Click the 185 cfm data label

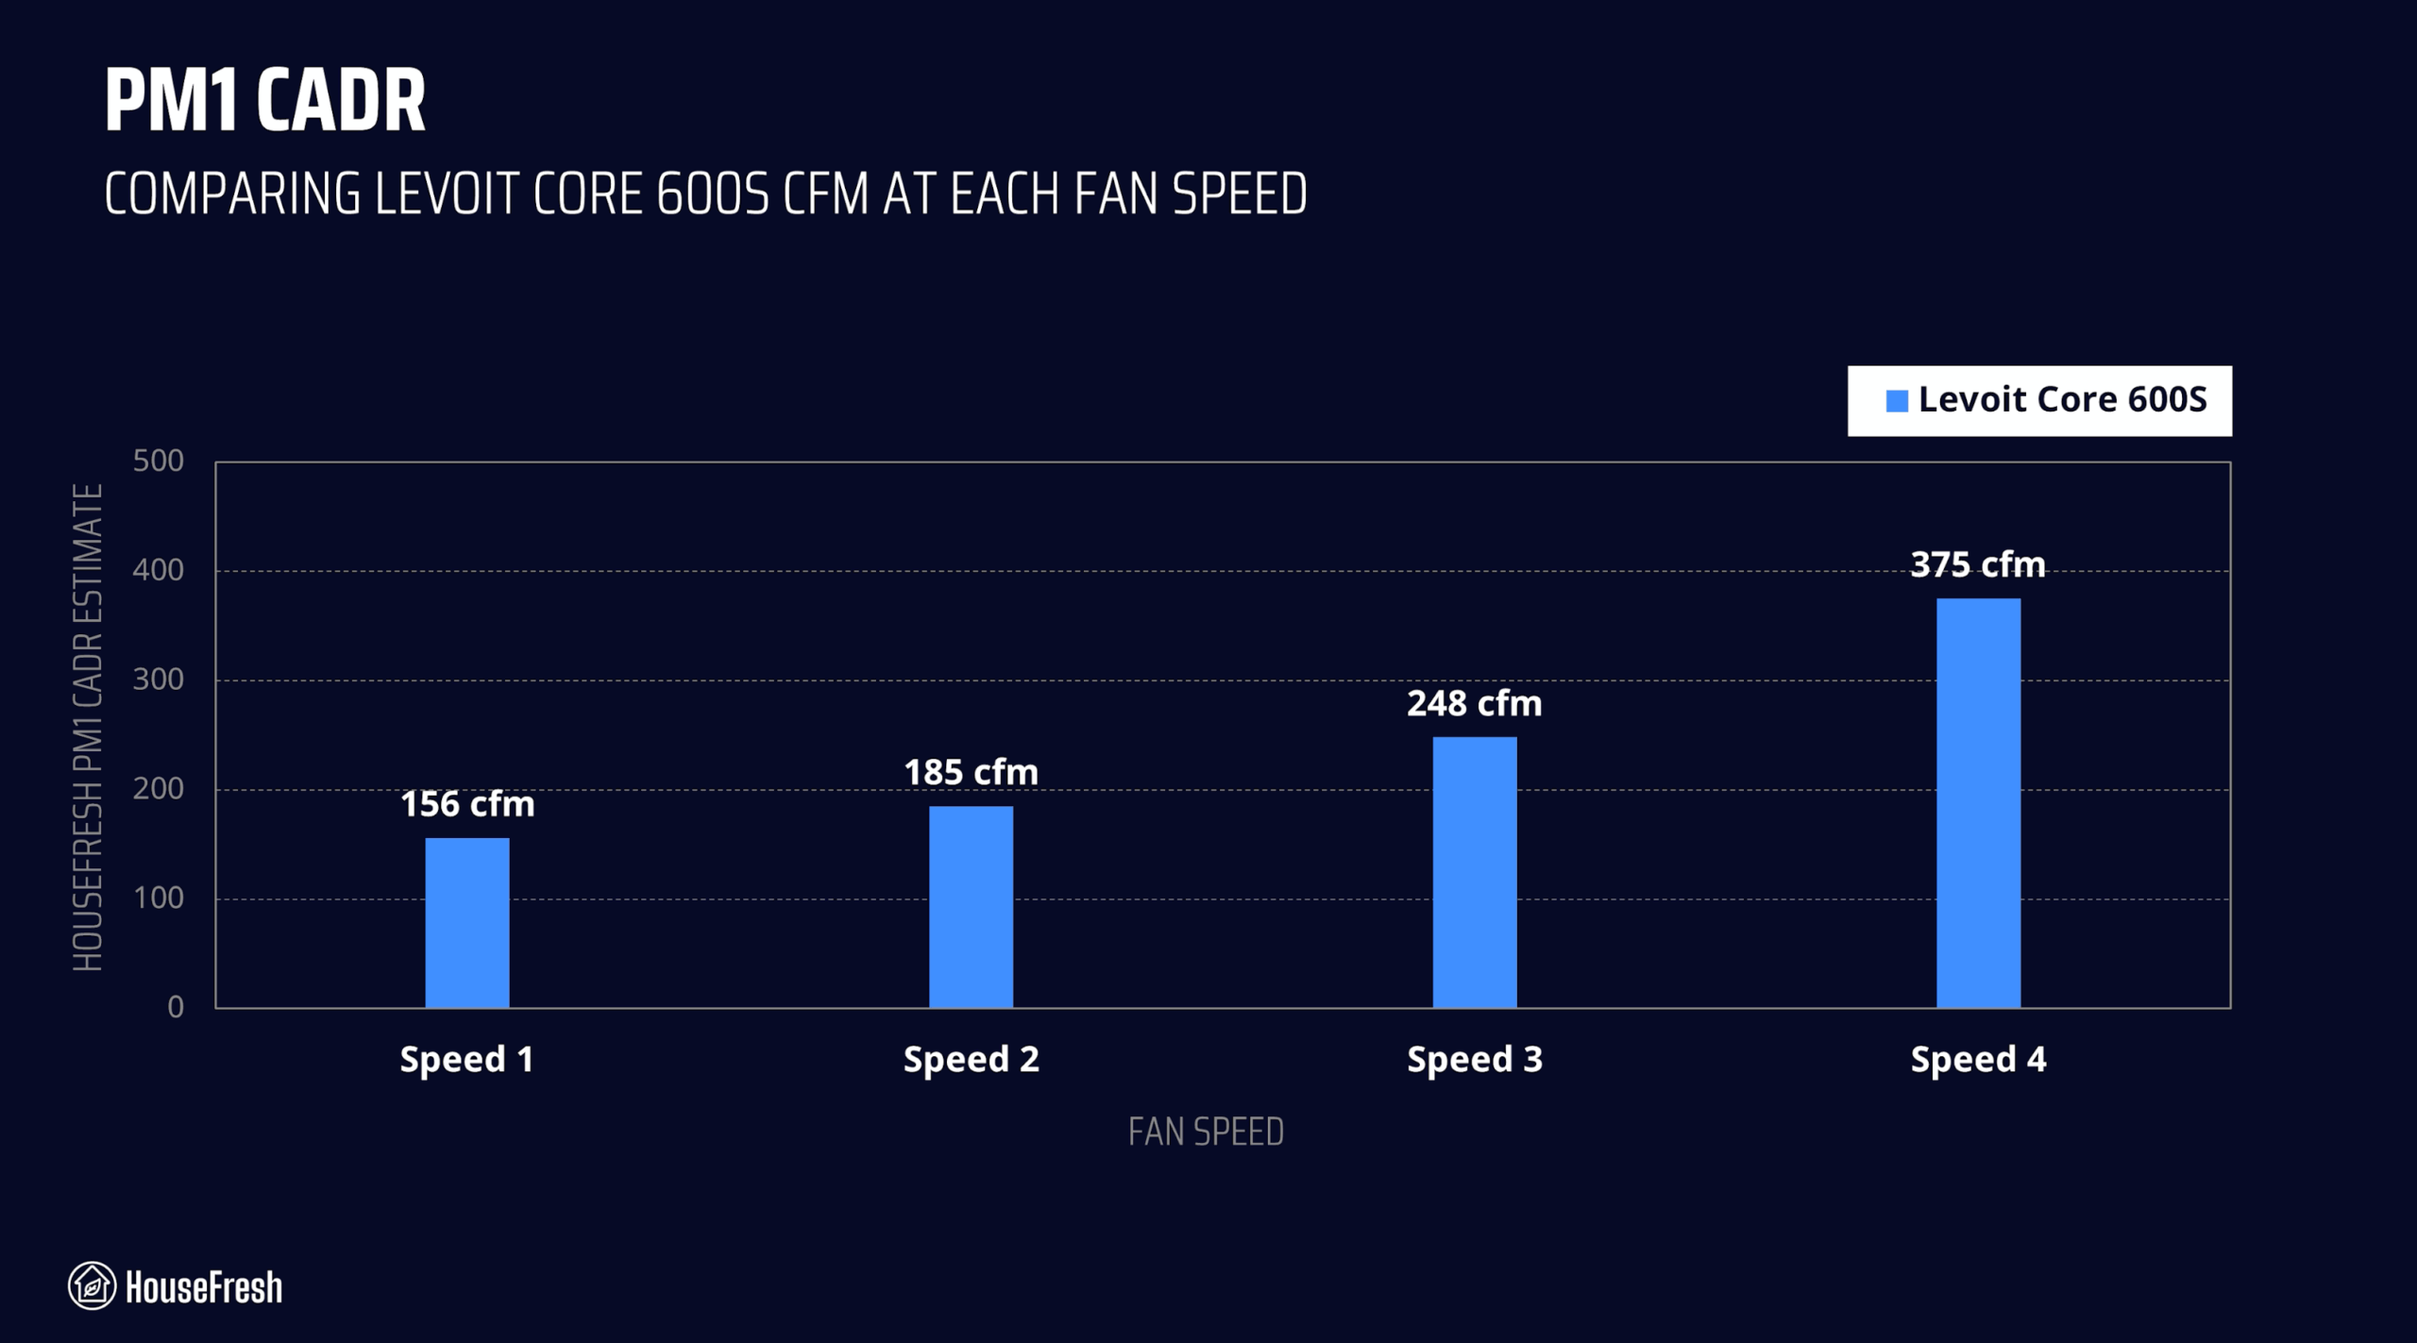click(x=971, y=772)
